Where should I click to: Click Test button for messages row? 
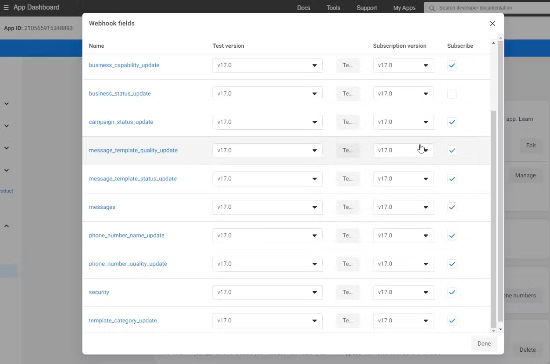[x=348, y=207]
